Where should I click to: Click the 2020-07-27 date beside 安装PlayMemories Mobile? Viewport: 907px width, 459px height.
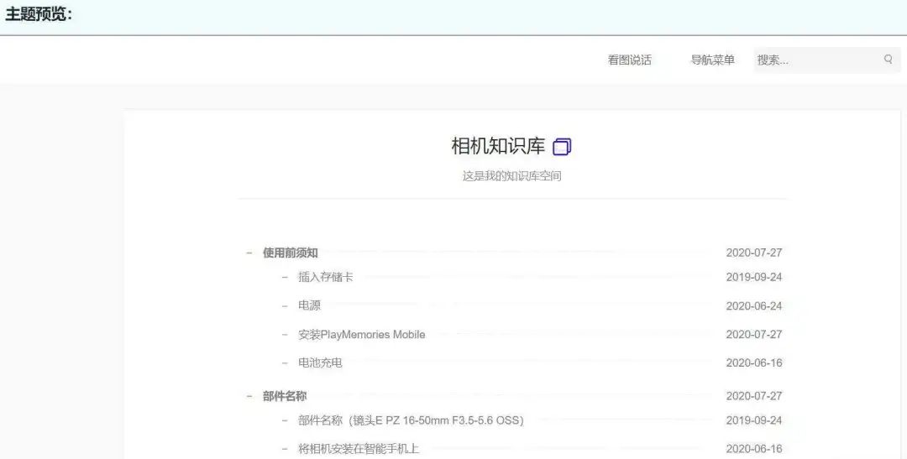[x=753, y=334]
